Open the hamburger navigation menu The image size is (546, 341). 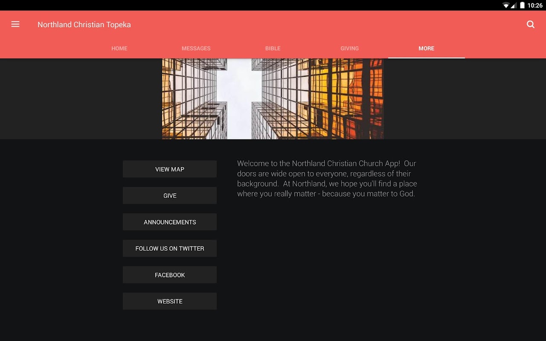pyautogui.click(x=15, y=24)
